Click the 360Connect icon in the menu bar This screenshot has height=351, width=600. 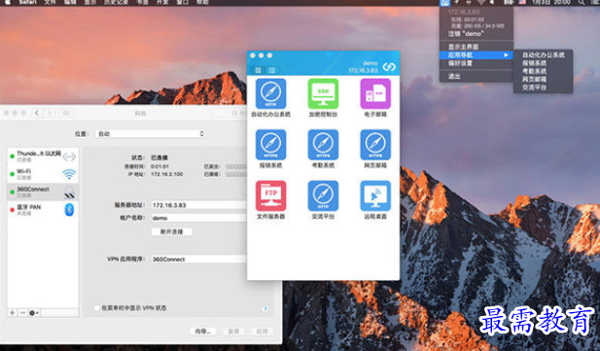point(444,3)
